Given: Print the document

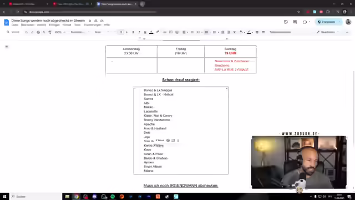Looking at the screenshot, I should 38,32.
